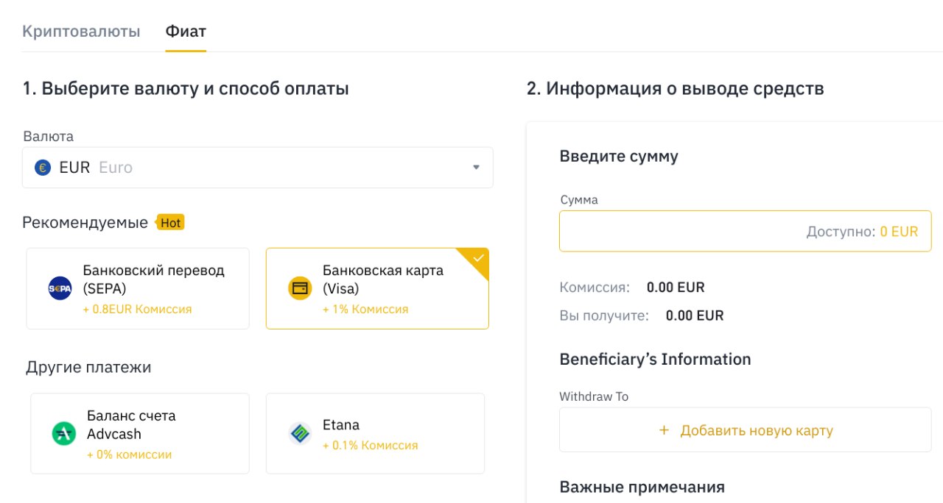Choose the Etana payment method

pos(376,434)
